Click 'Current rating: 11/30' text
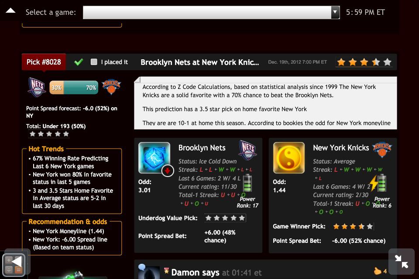The width and height of the screenshot is (419, 279). point(208,187)
